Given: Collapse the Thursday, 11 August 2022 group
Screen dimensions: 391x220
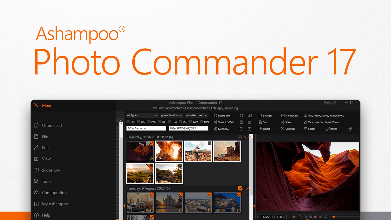Looking at the screenshot, I should tap(246, 137).
